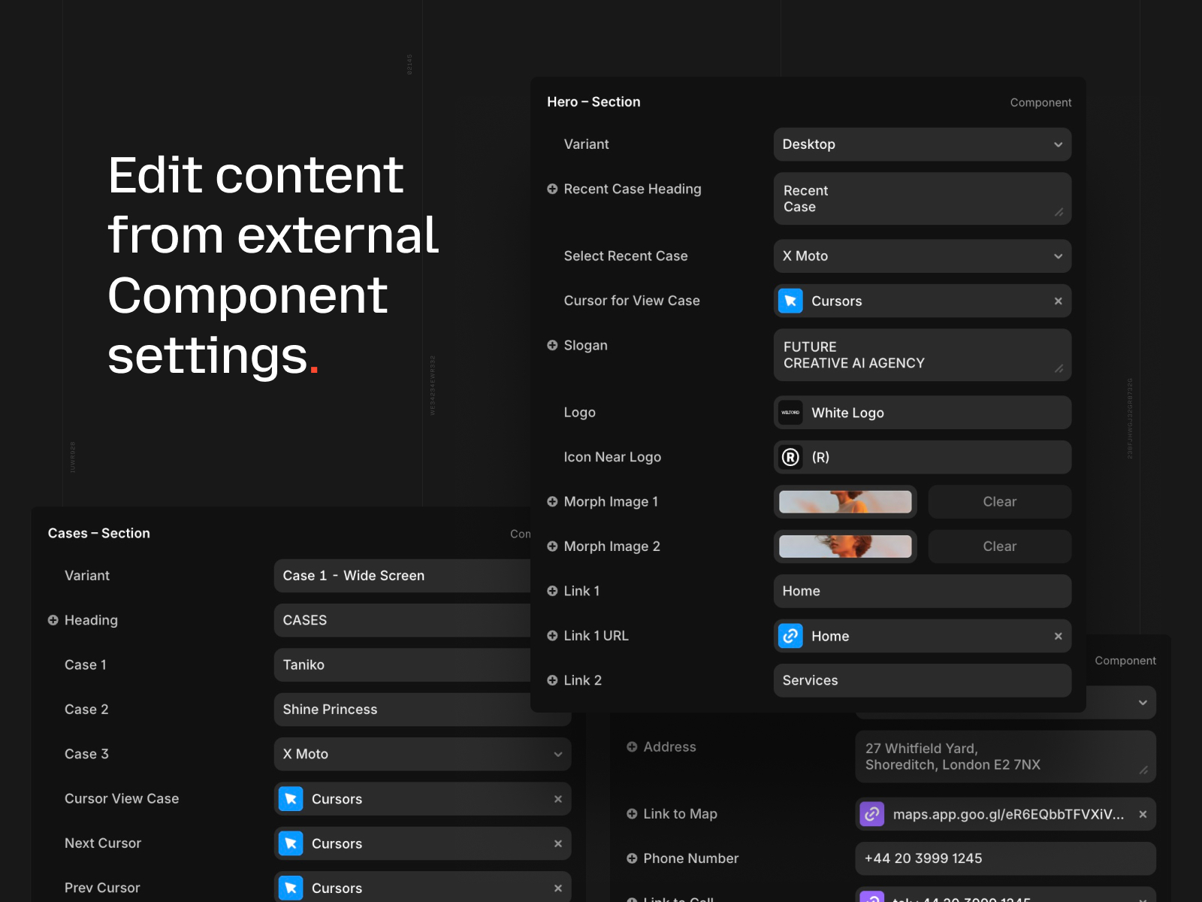Open the Case 3 dropdown showing X Moto
The width and height of the screenshot is (1202, 902).
coord(422,755)
